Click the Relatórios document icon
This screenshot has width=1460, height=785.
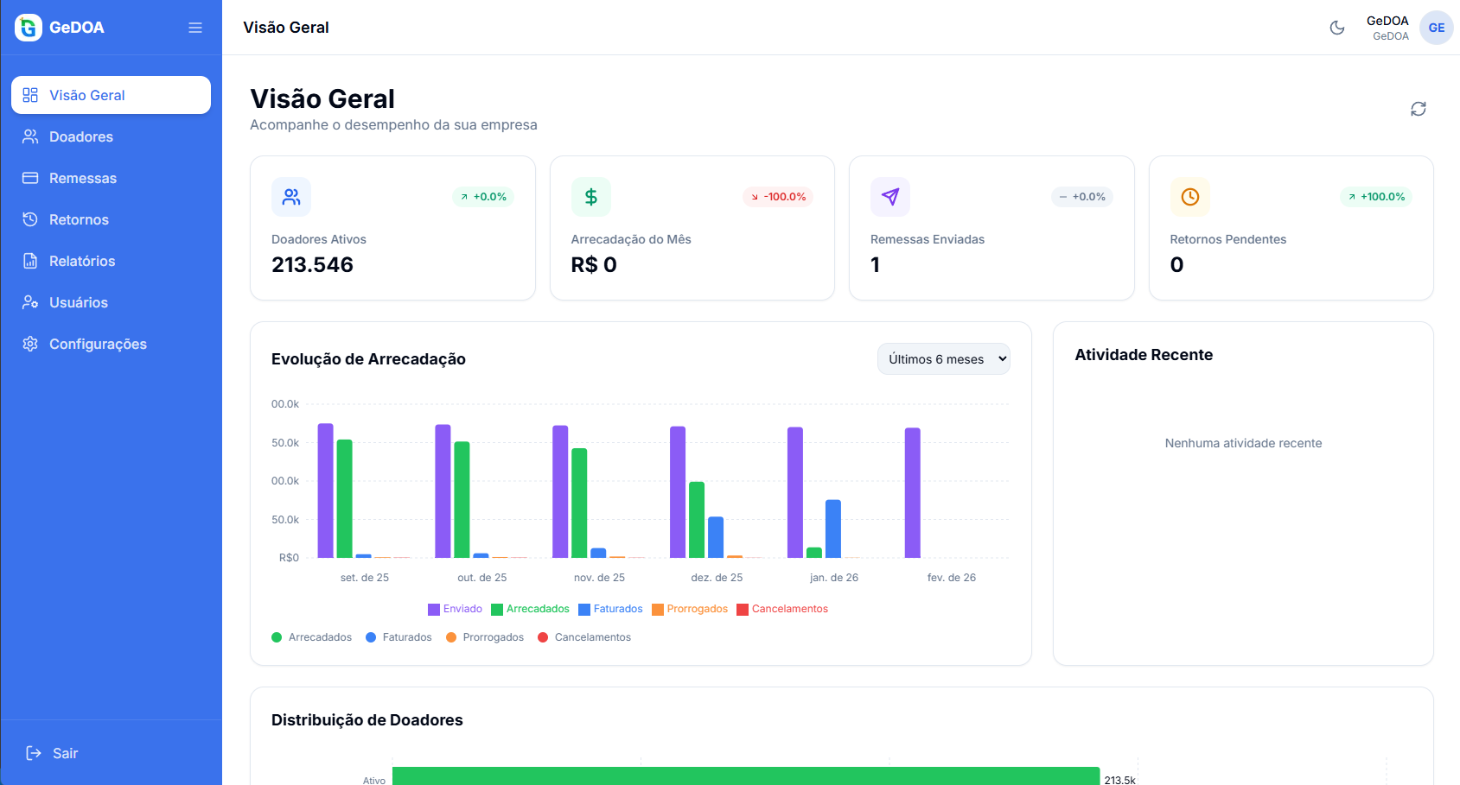click(30, 261)
